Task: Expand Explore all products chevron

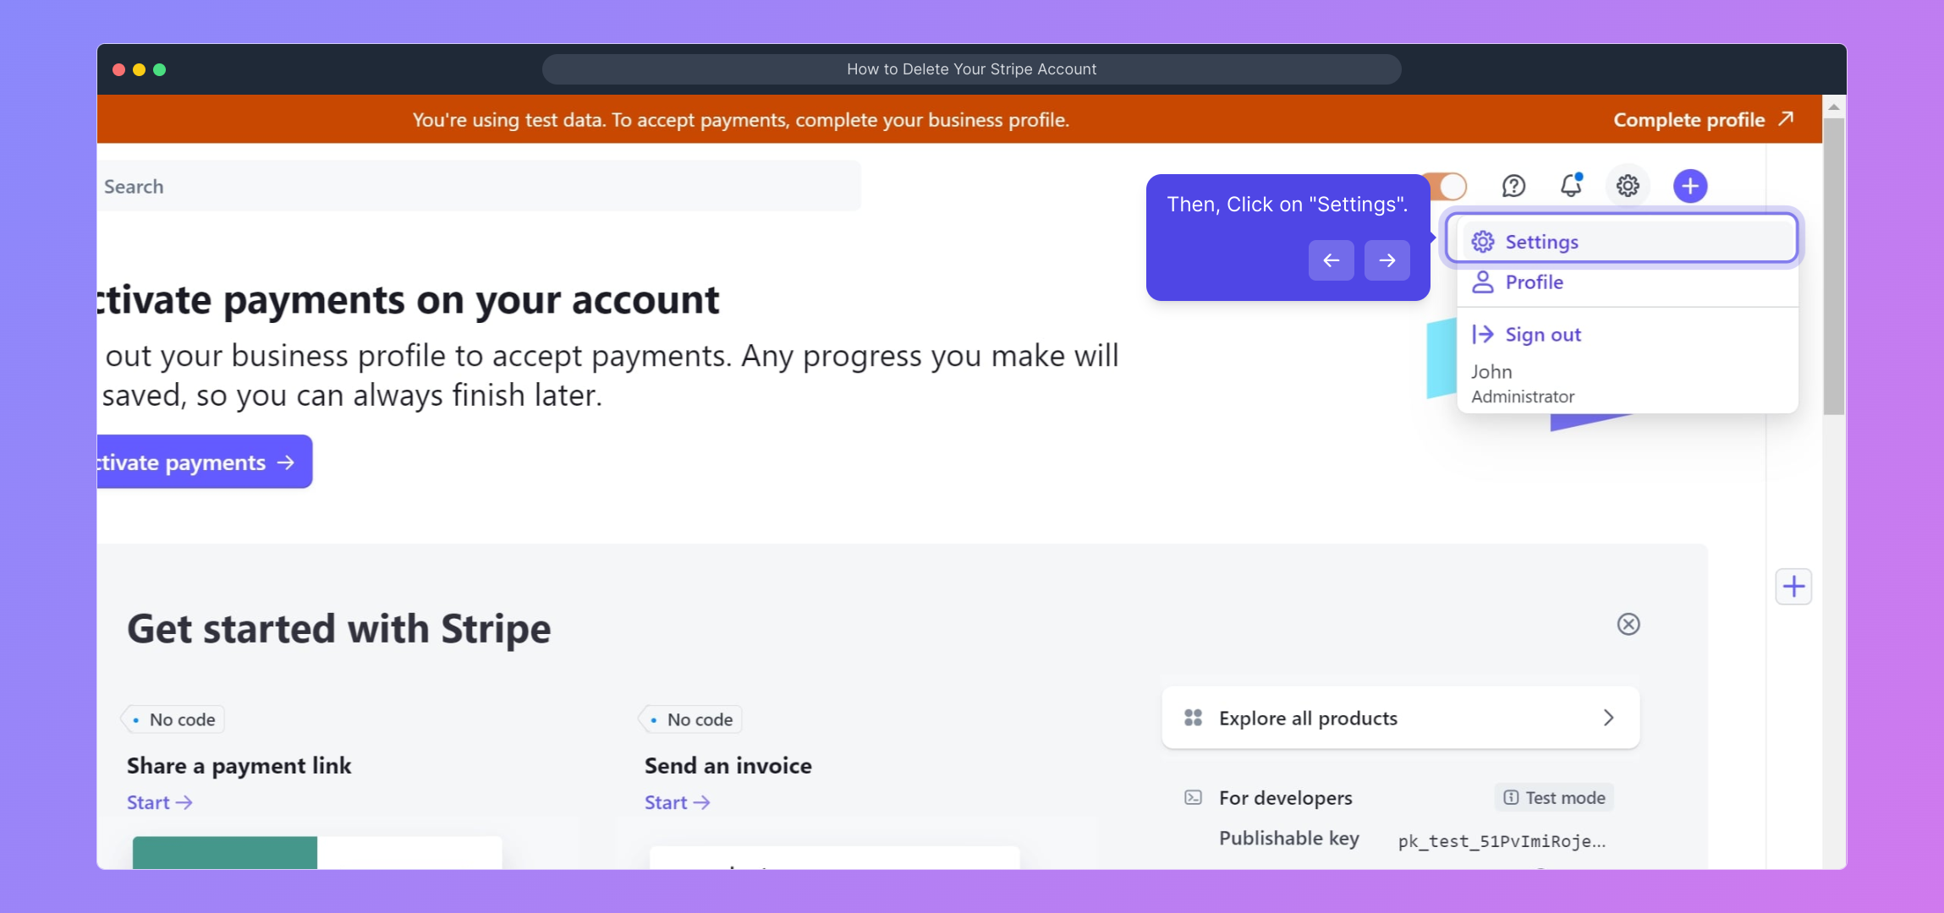Action: [1608, 718]
